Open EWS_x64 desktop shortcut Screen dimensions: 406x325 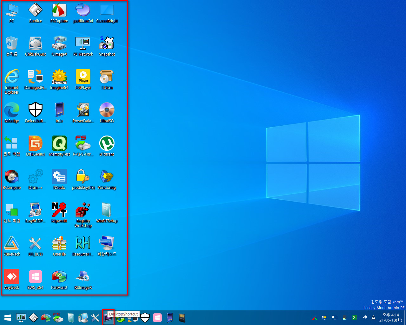[36, 280]
